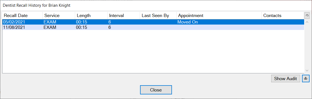Click the scrollbar down arrow
Image resolution: width=312 pixels, height=99 pixels.
(307, 70)
